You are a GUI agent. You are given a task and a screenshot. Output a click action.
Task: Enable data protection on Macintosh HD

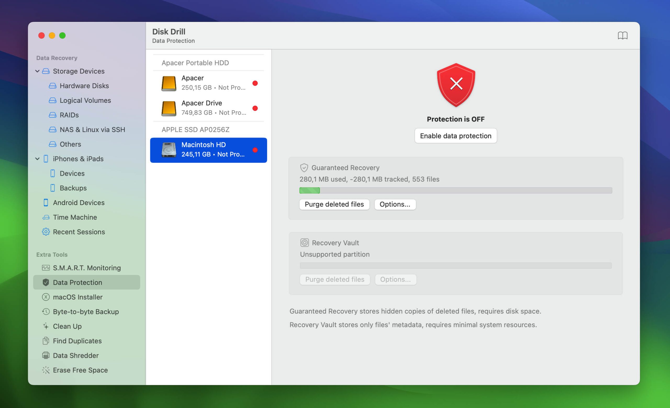(456, 135)
